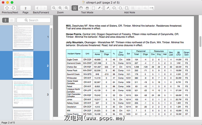Add a box note annotation

coord(127,8)
